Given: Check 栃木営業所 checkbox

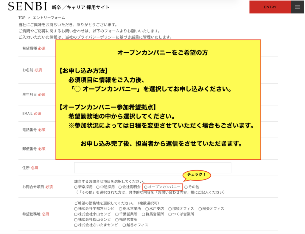Looking at the screenshot, I should click(x=121, y=209).
